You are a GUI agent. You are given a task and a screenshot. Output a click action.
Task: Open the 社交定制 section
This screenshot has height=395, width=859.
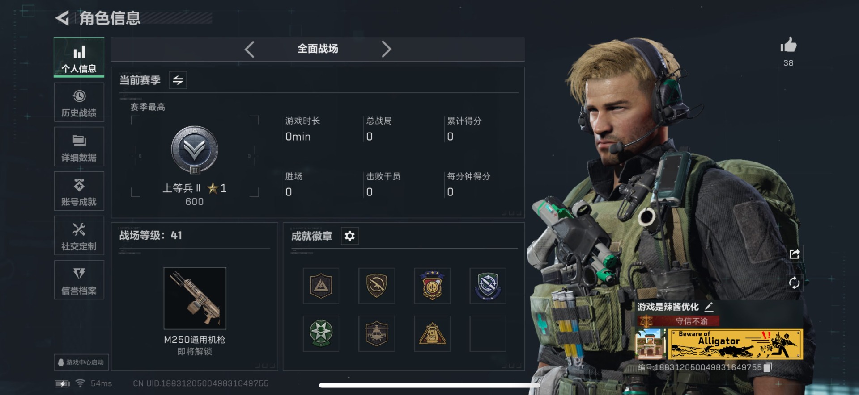(79, 236)
